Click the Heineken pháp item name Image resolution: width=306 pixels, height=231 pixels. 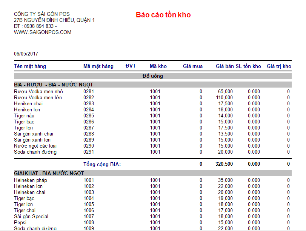(x=31, y=180)
